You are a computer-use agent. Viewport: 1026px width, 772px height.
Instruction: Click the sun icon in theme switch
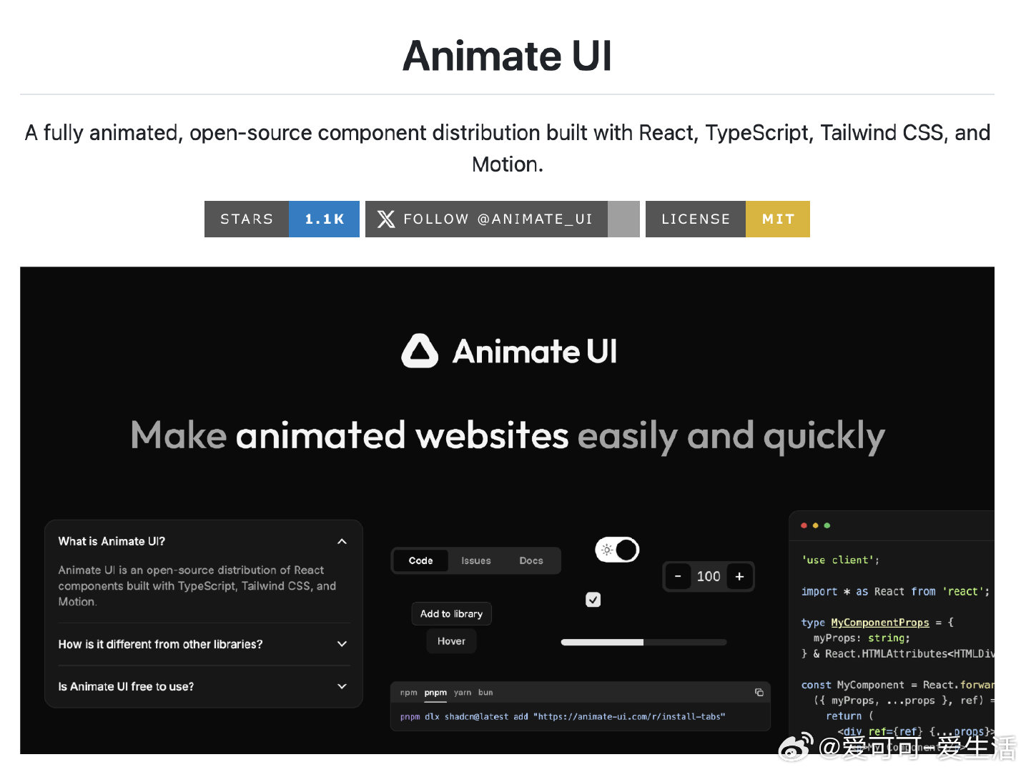click(606, 550)
